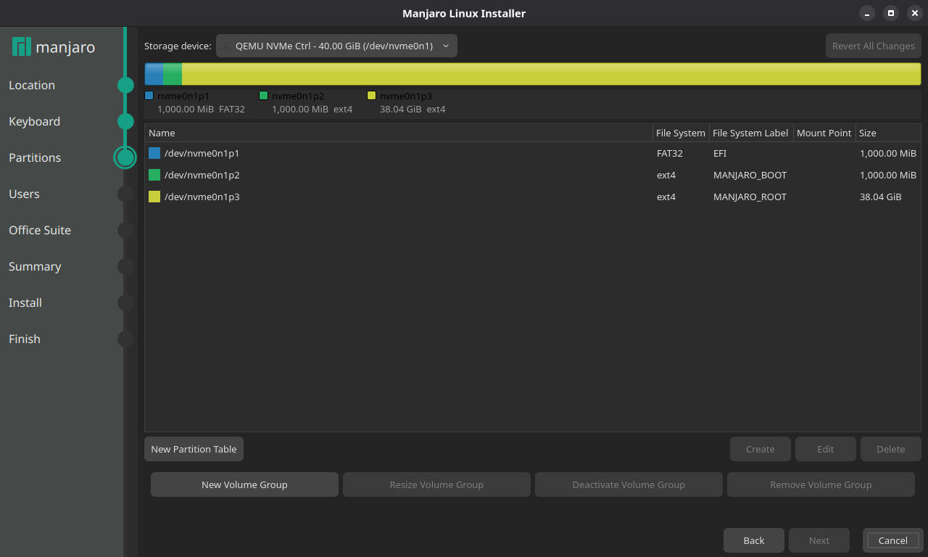
Task: Select the Users step in sidebar
Action: pos(24,194)
